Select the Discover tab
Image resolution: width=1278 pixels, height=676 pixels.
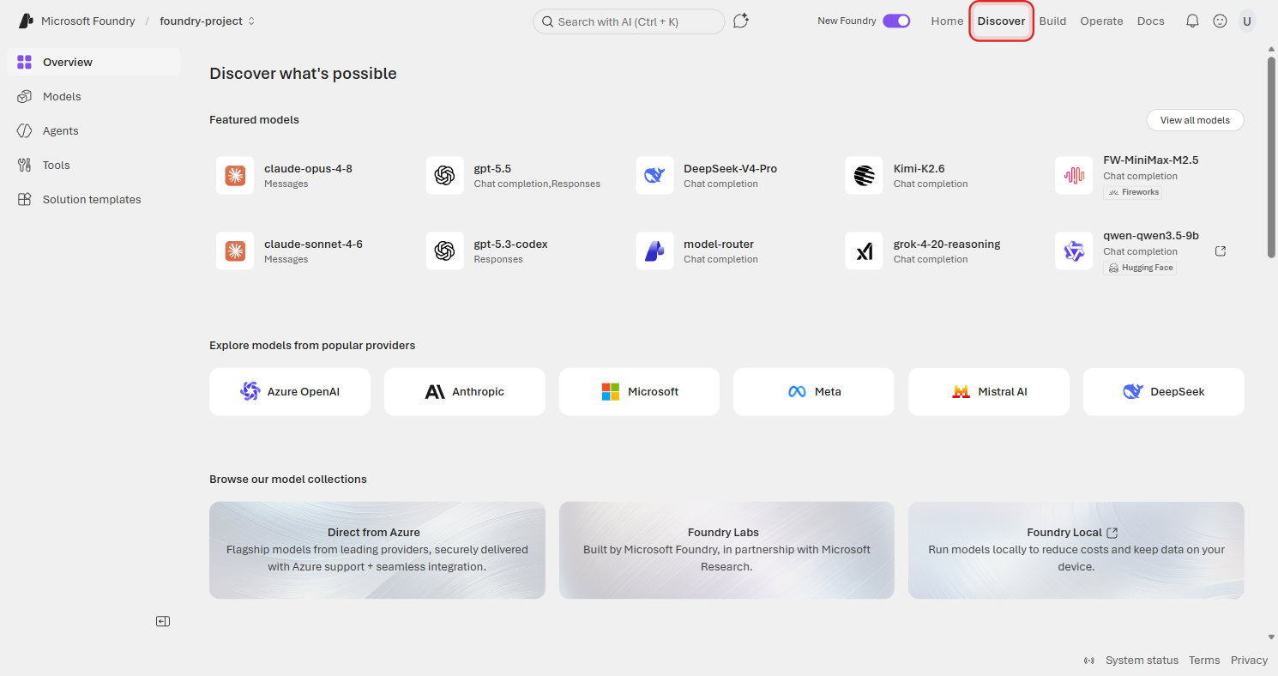pos(1001,21)
